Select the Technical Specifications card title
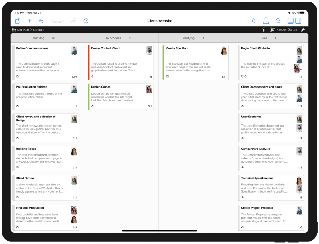This screenshot has height=244, width=319. click(x=257, y=178)
